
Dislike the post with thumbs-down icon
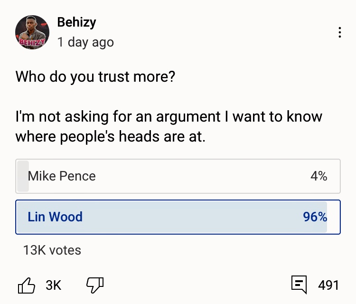pos(94,285)
